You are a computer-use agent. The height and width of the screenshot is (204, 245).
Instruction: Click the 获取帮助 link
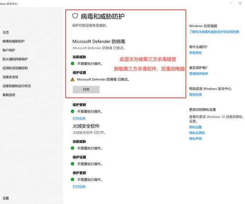196,53
